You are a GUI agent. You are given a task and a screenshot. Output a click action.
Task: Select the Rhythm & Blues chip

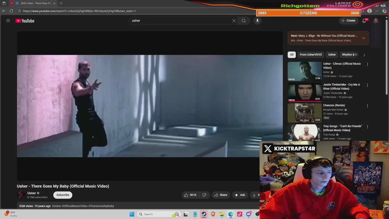[350, 55]
